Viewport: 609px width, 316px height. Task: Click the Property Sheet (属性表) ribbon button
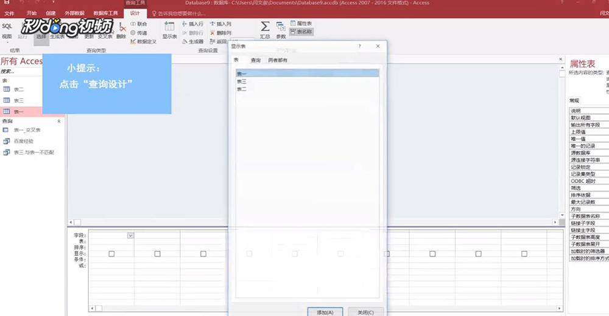click(301, 24)
